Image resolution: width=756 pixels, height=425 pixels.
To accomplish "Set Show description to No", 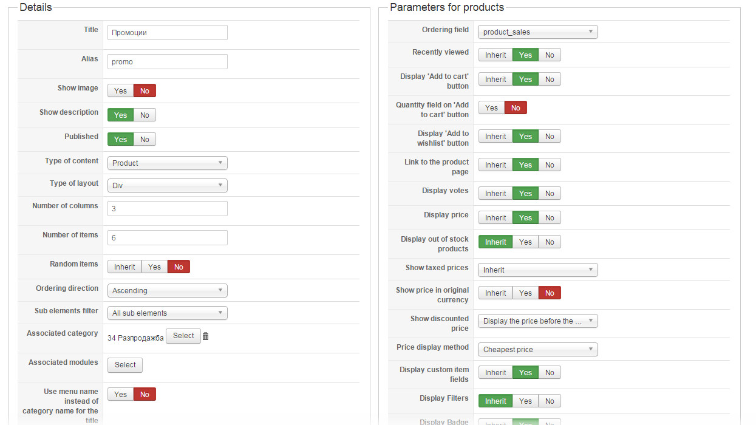I will tap(145, 115).
